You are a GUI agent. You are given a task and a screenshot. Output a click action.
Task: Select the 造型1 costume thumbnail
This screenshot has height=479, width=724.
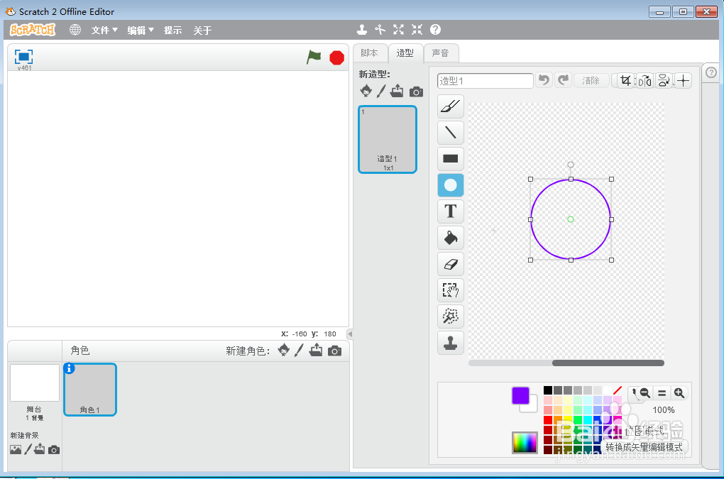(388, 139)
